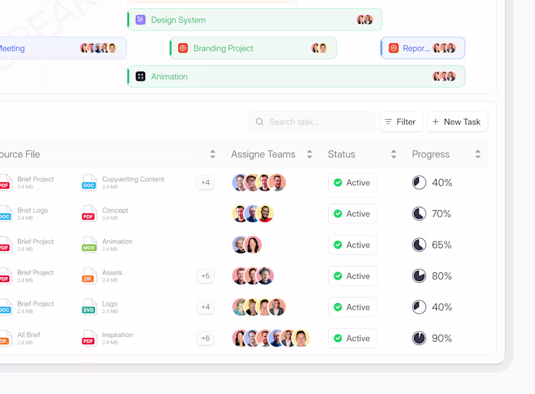Click the New Task button
Screen dimensions: 535x394
[457, 122]
